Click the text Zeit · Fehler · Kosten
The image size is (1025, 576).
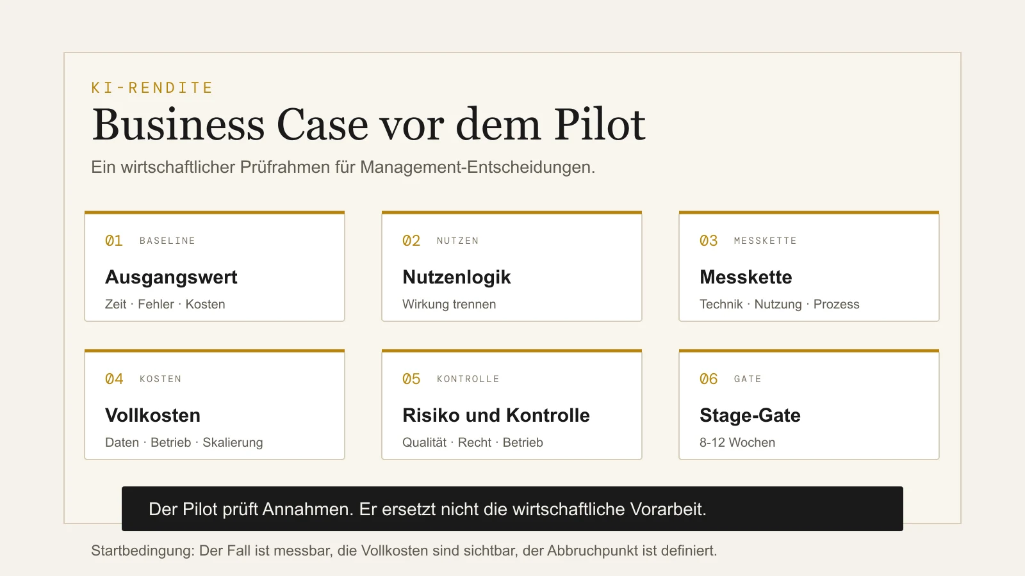click(165, 304)
